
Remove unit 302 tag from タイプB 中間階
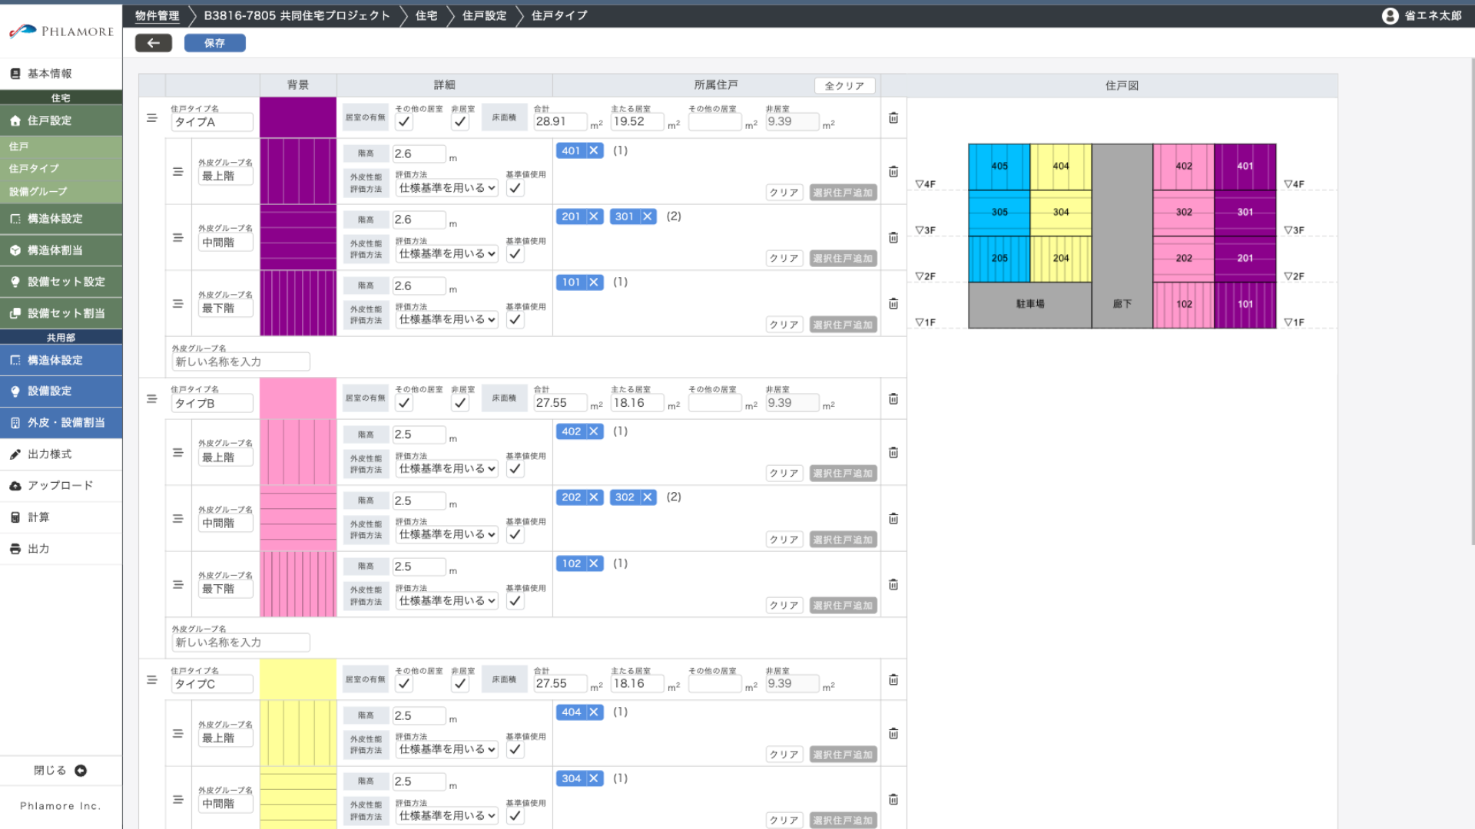coord(648,497)
